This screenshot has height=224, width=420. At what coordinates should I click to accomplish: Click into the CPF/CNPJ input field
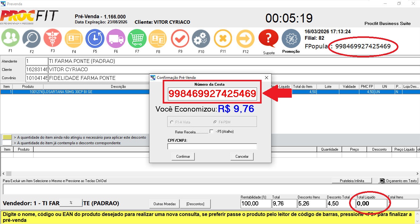tap(212, 147)
